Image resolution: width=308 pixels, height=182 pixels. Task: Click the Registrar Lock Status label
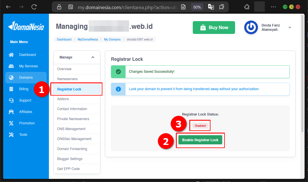tap(200, 114)
